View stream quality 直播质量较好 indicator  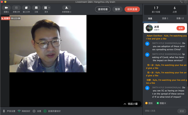52,111
